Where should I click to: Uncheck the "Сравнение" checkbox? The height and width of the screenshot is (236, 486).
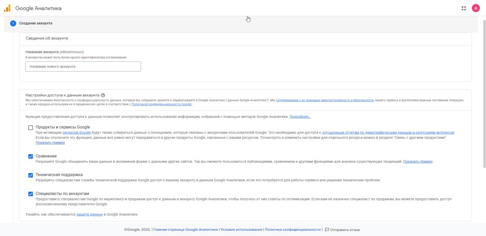pos(31,157)
